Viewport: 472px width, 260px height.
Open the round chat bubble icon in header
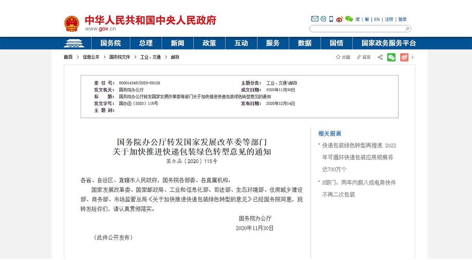coord(323,19)
